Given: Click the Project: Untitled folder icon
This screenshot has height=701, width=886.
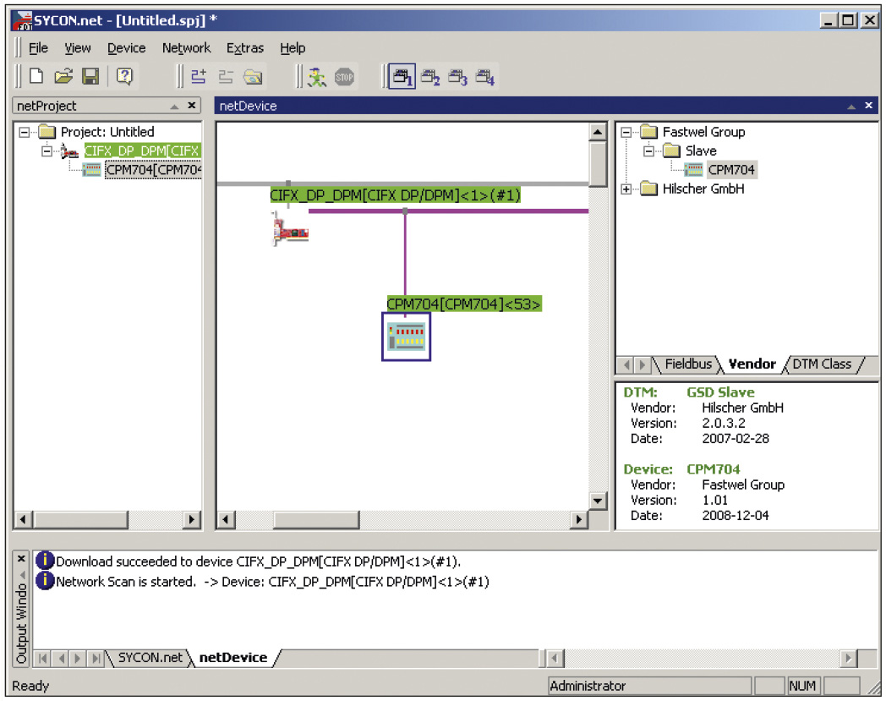Looking at the screenshot, I should 46,132.
